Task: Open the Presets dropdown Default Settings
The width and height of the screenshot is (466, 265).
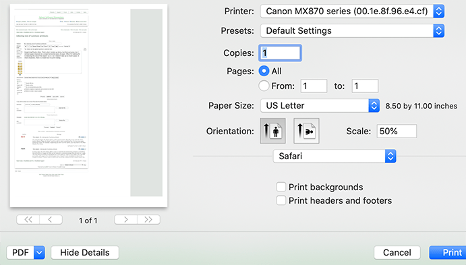Action: click(352, 30)
